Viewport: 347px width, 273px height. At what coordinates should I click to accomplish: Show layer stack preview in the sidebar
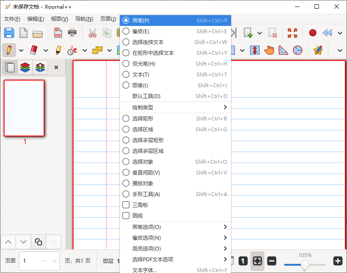coord(25,67)
